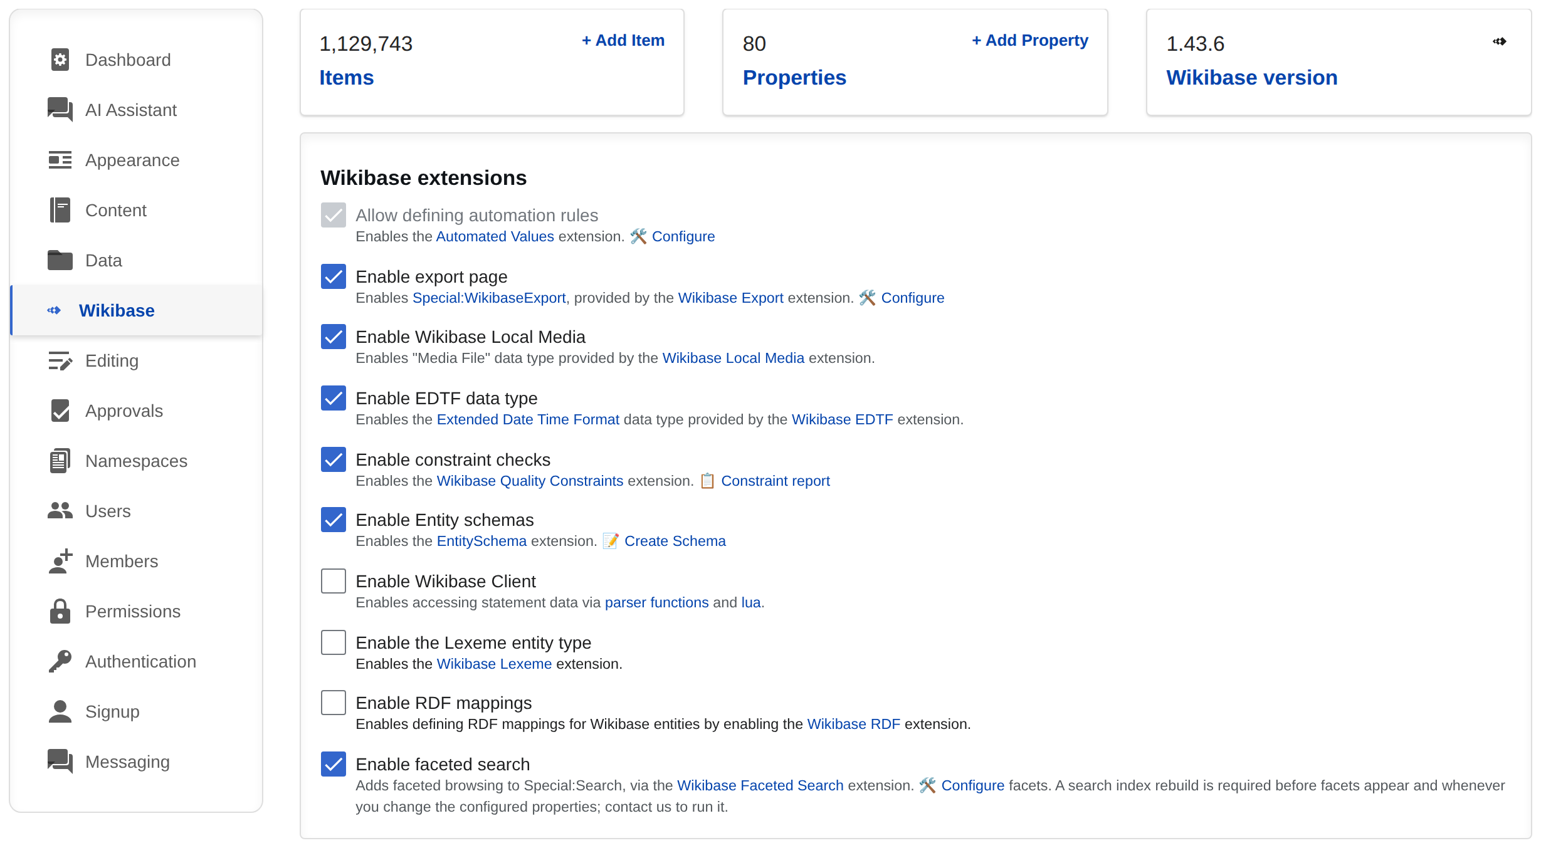Check Enable the Lexeme entity type
Viewport: 1541px width, 848px height.
click(x=334, y=642)
